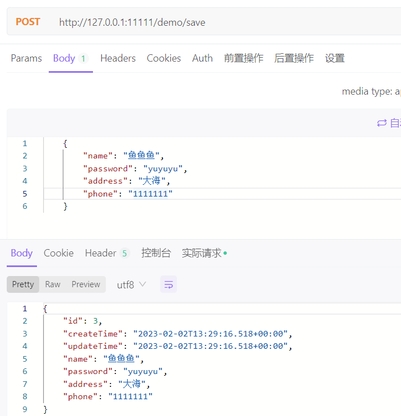Click the media type label
The height and width of the screenshot is (416, 401).
coord(371,91)
